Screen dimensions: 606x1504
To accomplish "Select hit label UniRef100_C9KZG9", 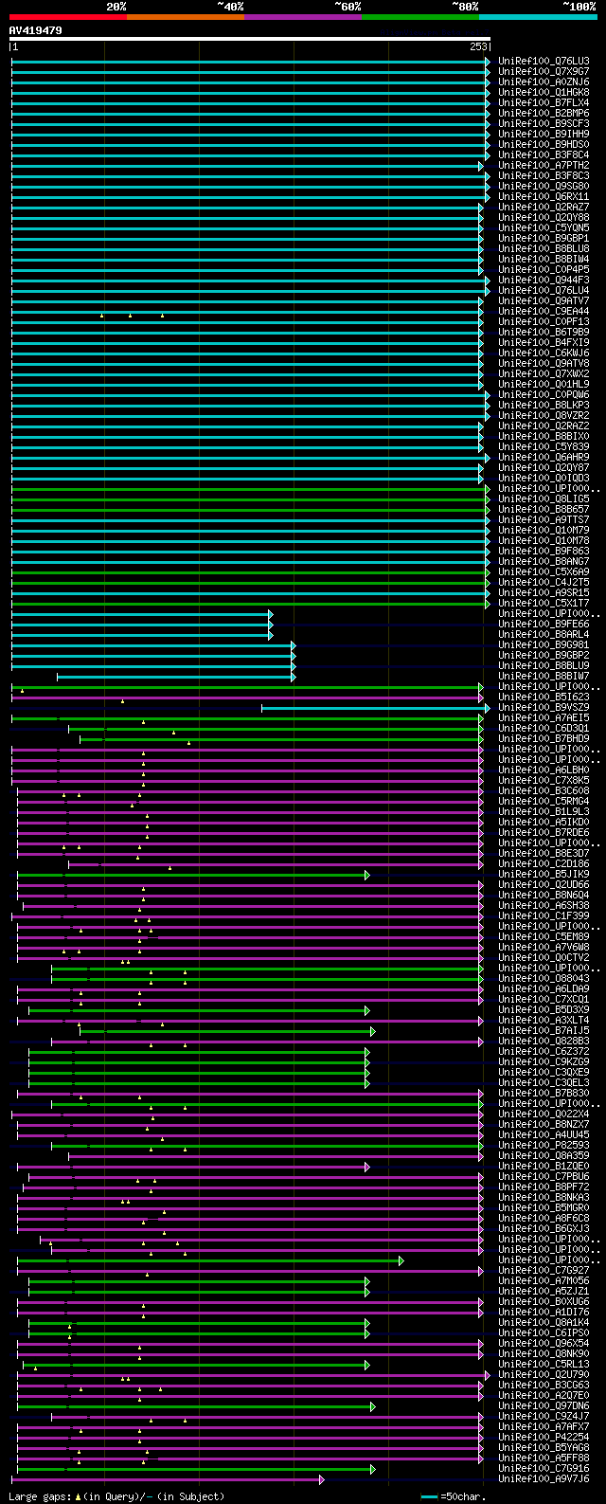I will (544, 1062).
